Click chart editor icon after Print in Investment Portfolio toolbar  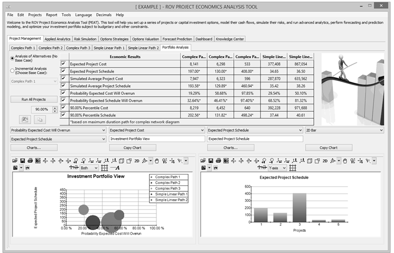[x=38, y=161]
